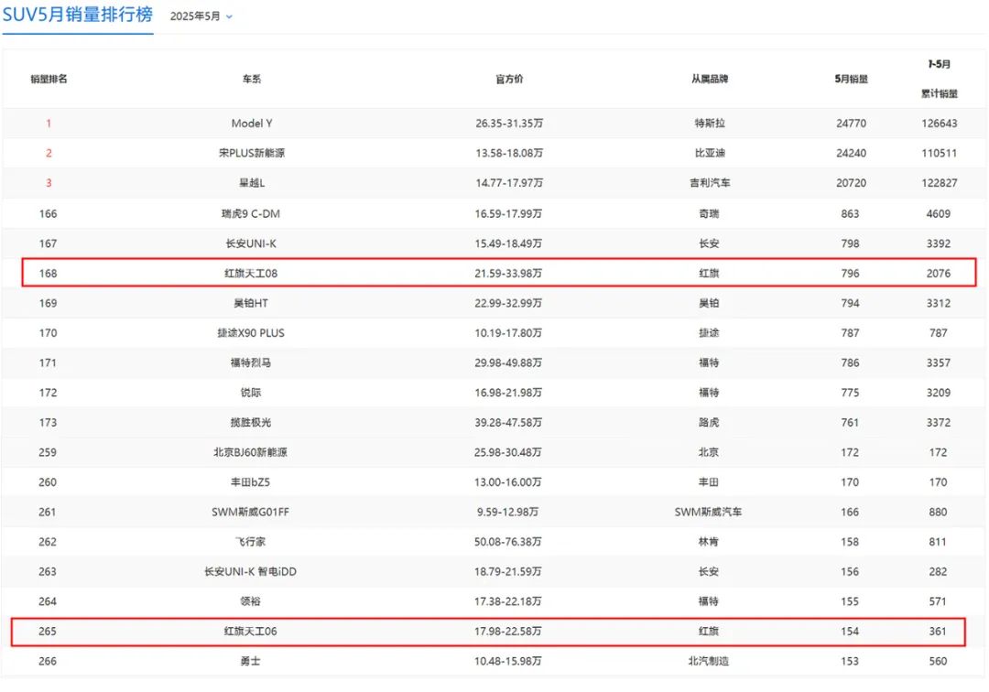Open the 2025年5月 month dropdown
This screenshot has height=692, width=989.
click(x=201, y=16)
